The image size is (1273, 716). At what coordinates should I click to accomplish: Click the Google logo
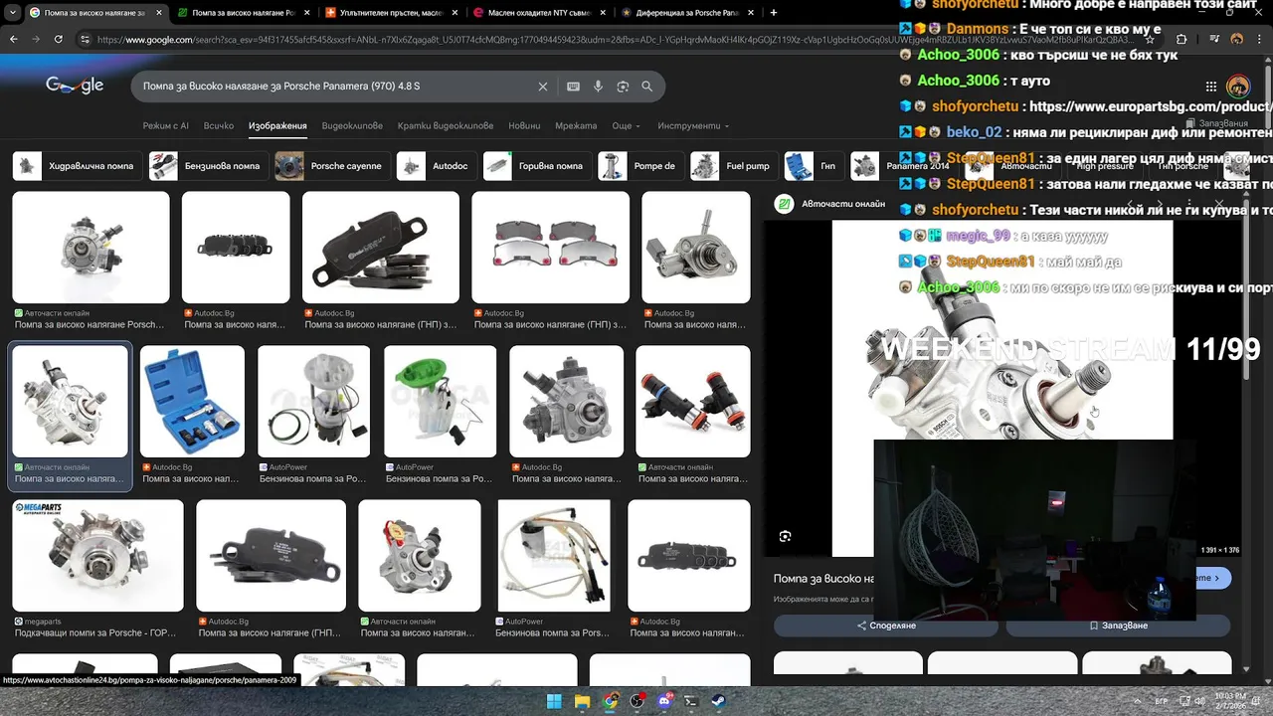(75, 86)
